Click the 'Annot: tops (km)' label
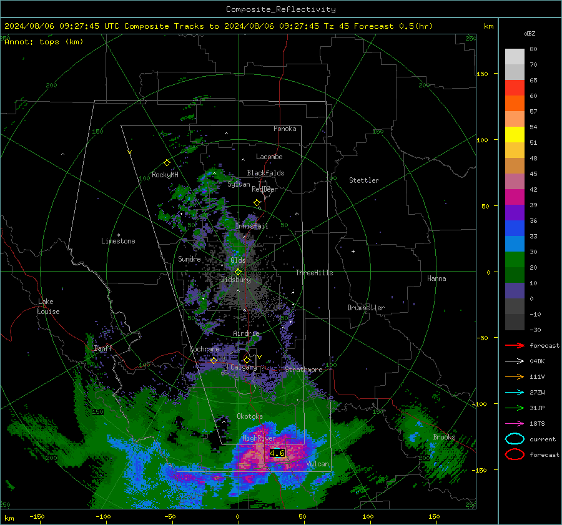 [x=44, y=42]
